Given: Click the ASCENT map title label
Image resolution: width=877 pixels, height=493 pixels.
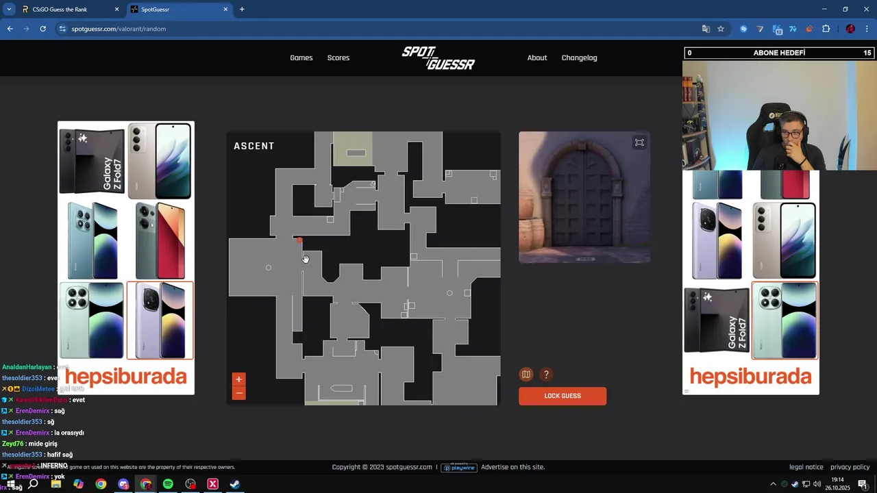Looking at the screenshot, I should point(254,146).
